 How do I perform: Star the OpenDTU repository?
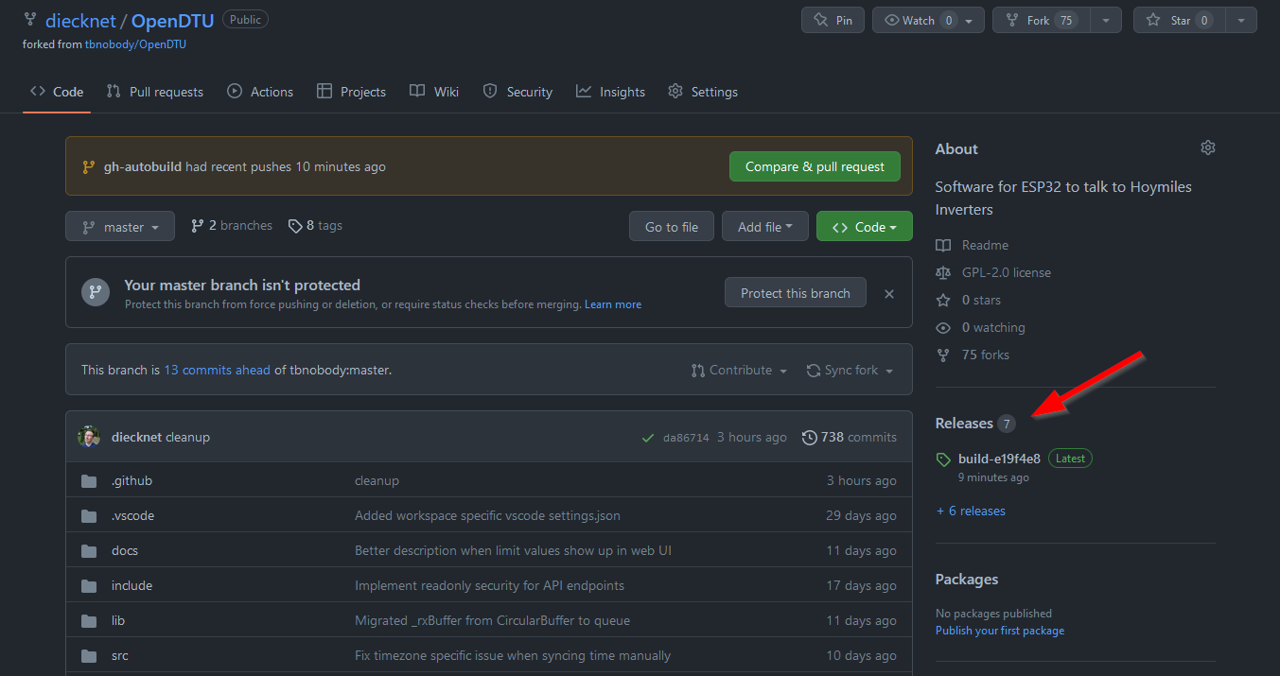tap(1177, 19)
